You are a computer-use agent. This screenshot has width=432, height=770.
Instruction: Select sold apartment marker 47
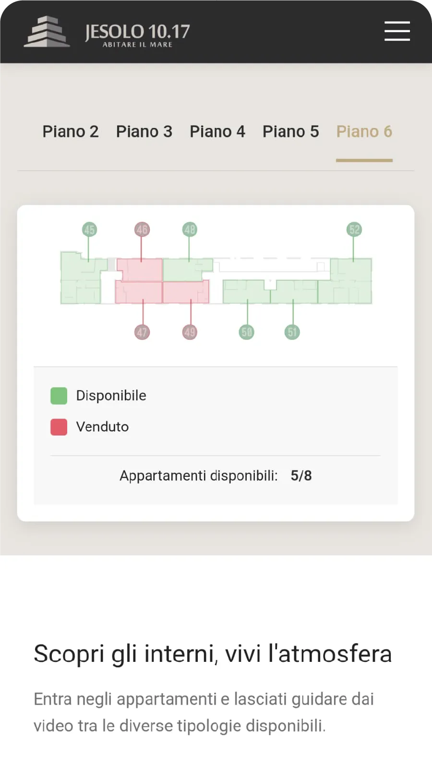point(142,332)
